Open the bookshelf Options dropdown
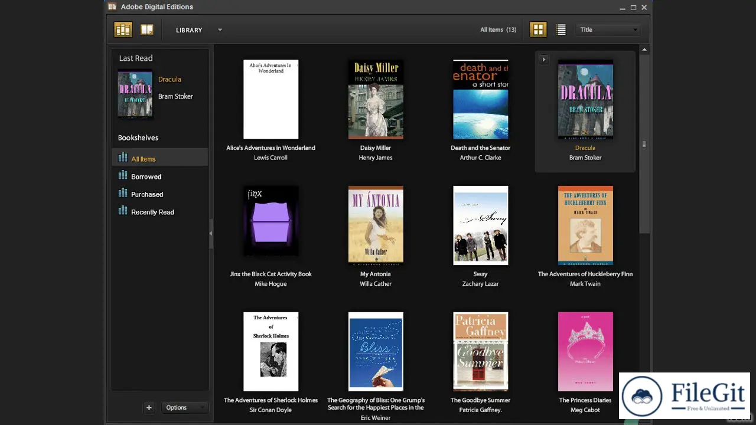 click(x=184, y=407)
